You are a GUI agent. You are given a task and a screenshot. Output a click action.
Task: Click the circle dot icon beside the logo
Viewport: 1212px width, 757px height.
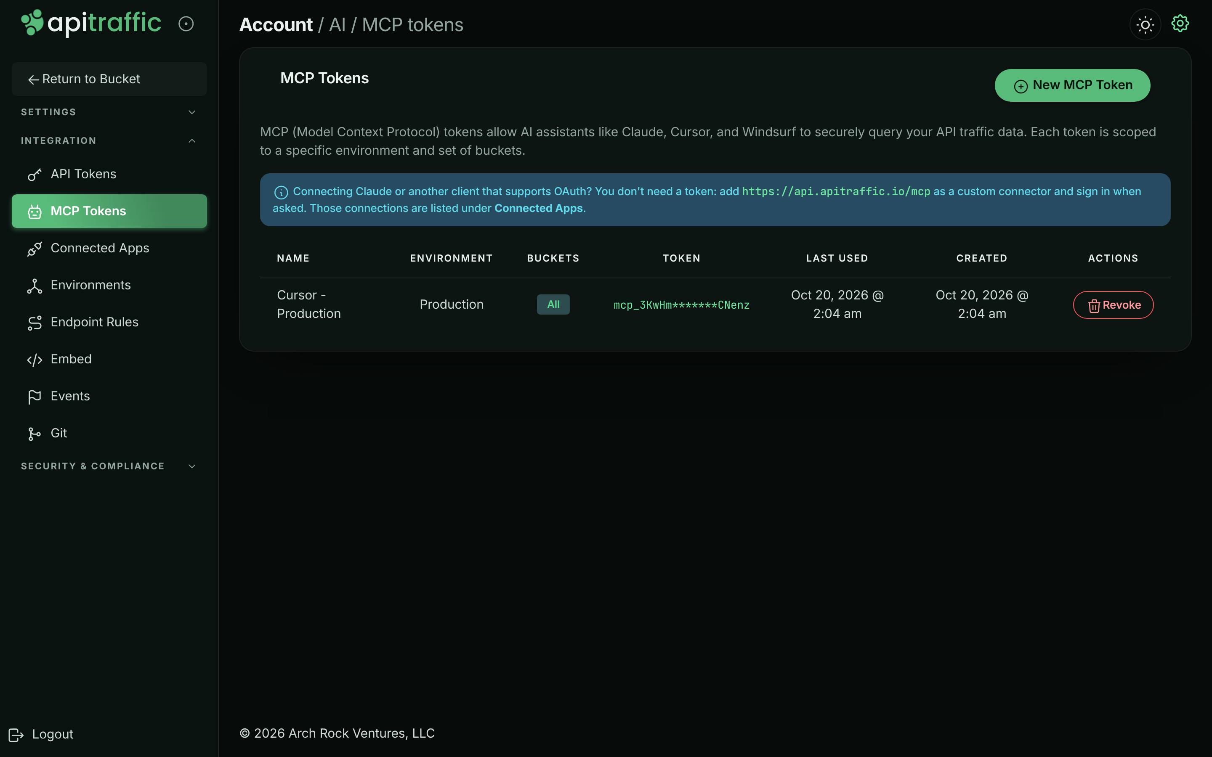pyautogui.click(x=186, y=24)
